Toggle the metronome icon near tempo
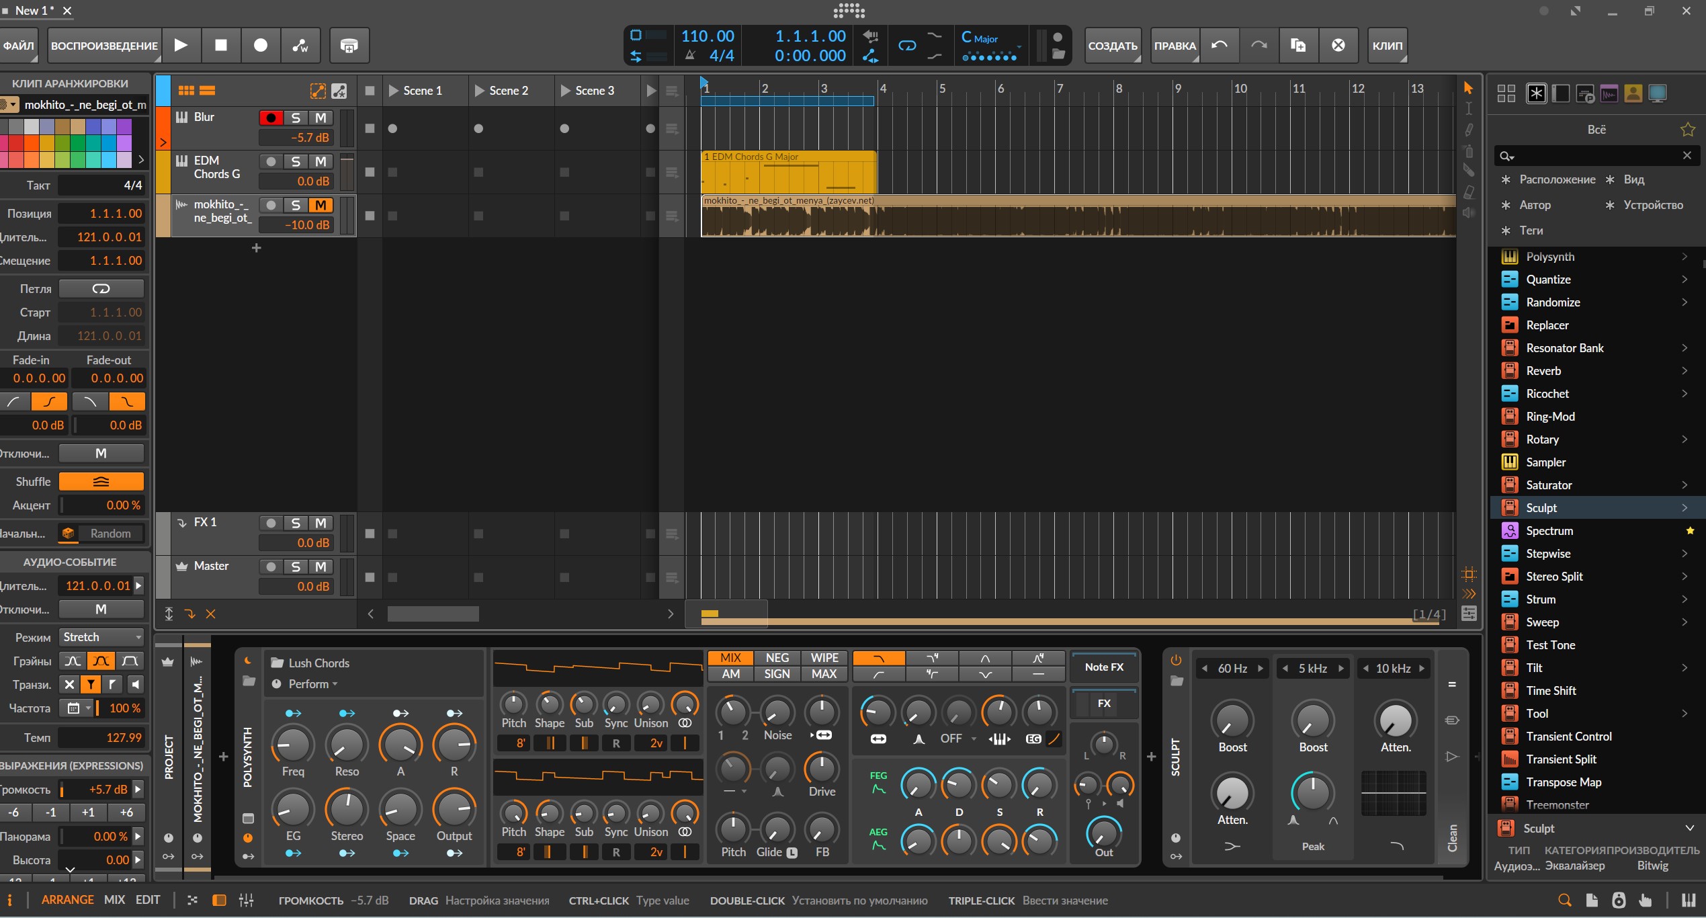1706x918 pixels. 690,55
